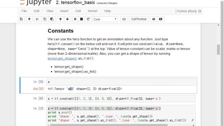Open the command palette keyboard icon
The height and width of the screenshot is (126, 224).
[x=124, y=19]
